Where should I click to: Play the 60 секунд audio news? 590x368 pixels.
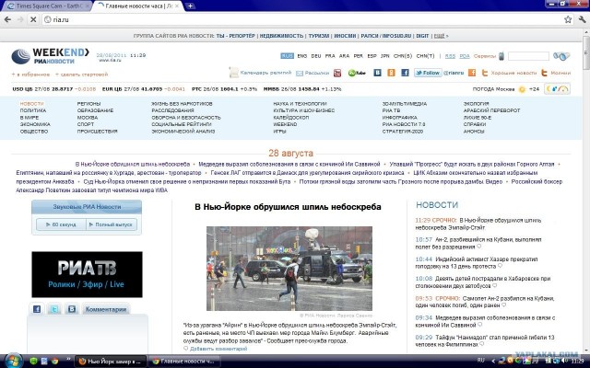61,224
